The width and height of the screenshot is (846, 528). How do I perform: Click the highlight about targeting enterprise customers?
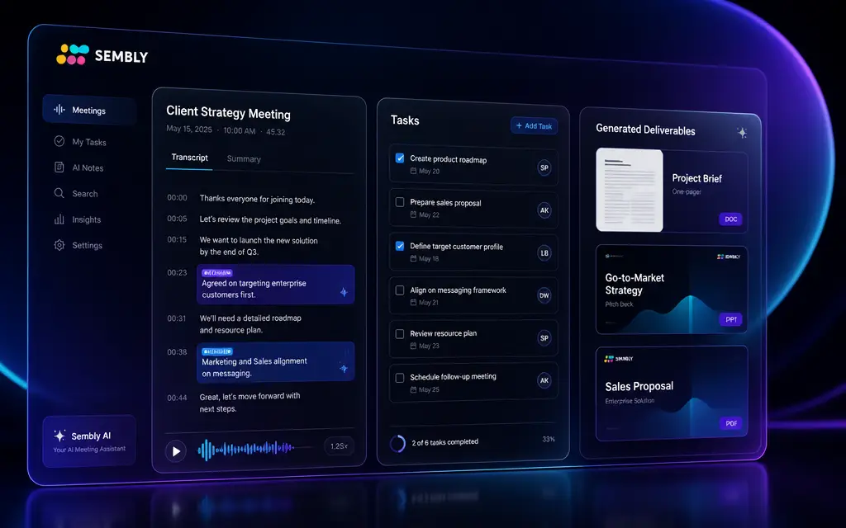(276, 285)
